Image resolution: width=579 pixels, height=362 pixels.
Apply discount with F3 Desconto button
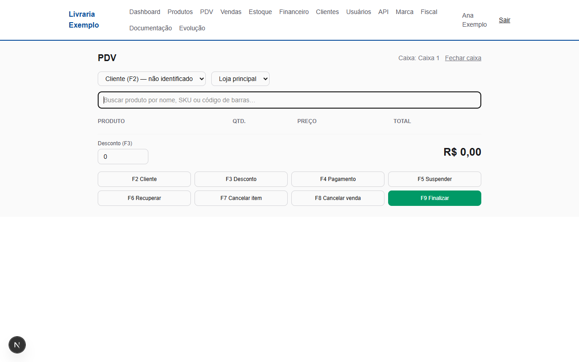click(x=241, y=179)
